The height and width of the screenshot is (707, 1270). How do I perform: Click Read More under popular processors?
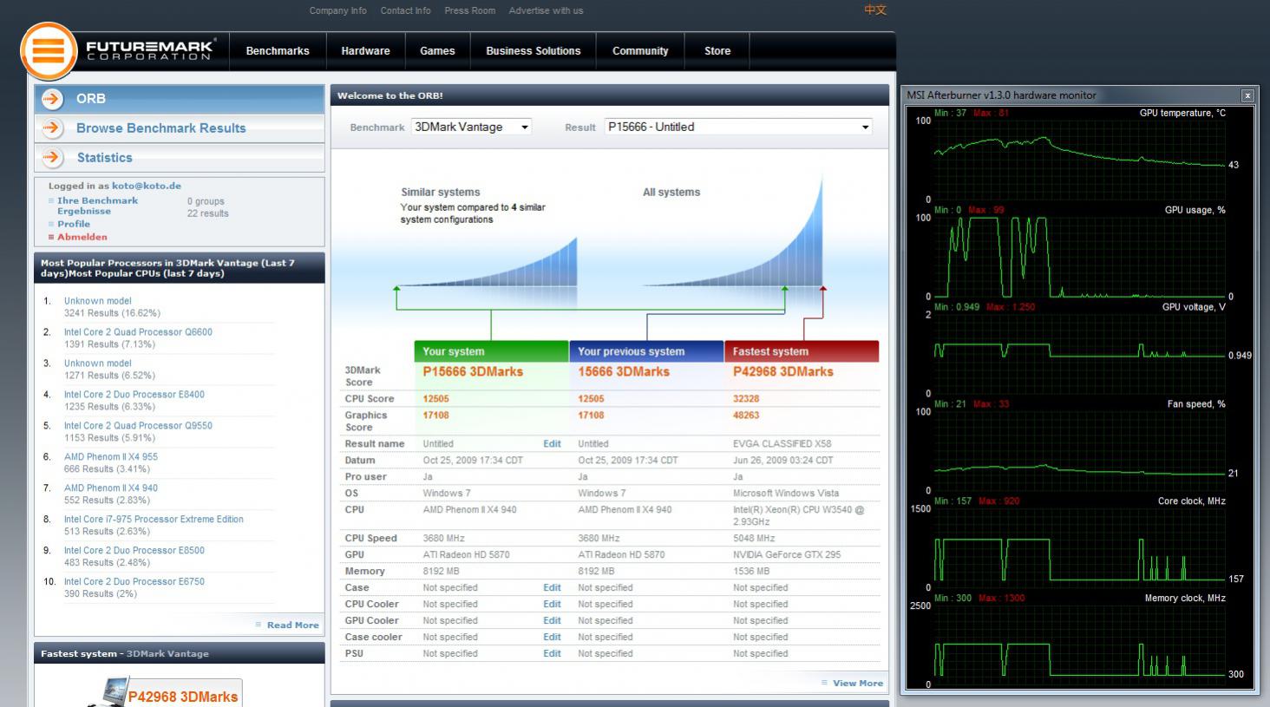coord(292,625)
